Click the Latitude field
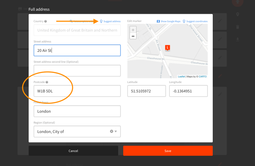Viewport: 255px width, 166px height. pyautogui.click(x=146, y=91)
